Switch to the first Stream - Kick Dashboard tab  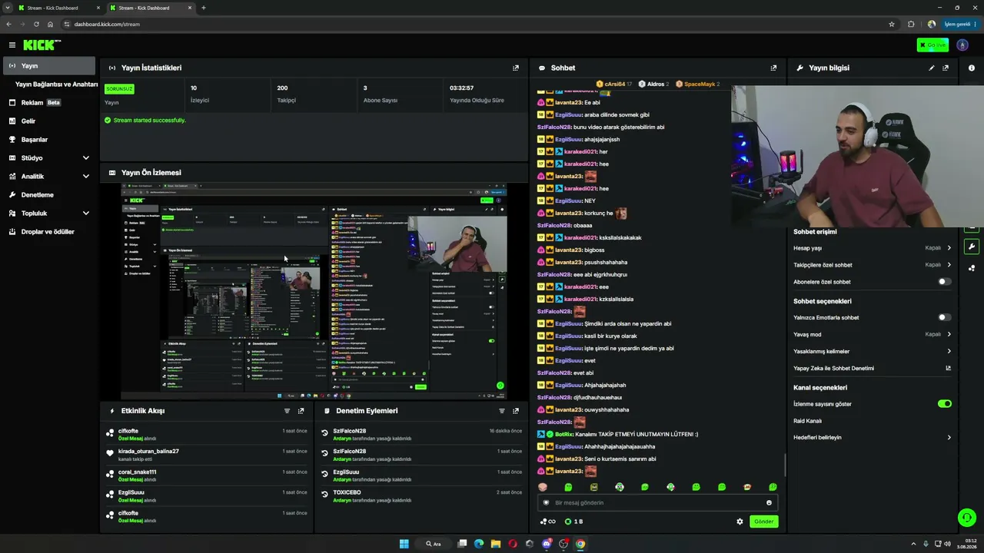60,8
